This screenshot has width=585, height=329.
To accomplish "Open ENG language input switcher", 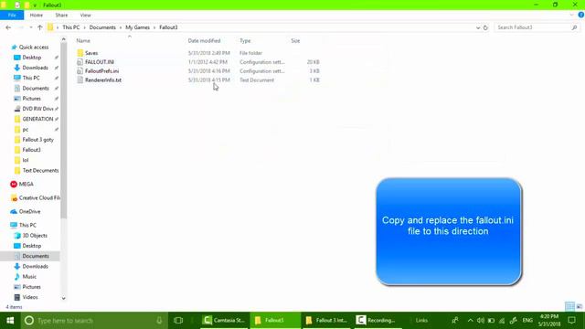I will 527,321.
